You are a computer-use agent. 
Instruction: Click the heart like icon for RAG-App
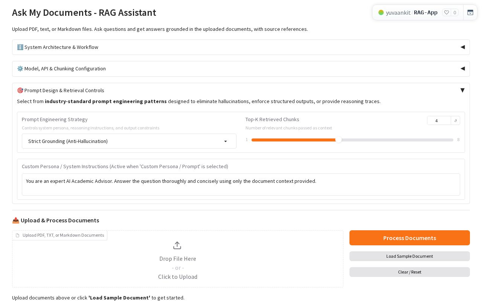[x=447, y=12]
